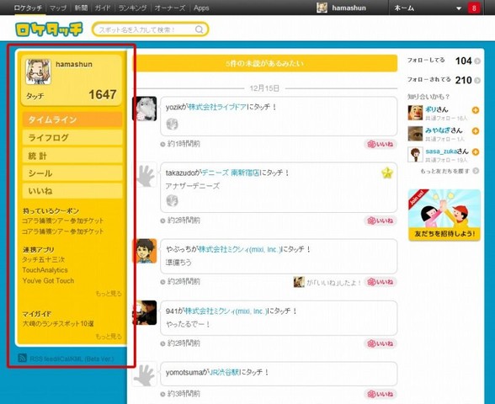Viewport: 495px width, 404px height.
Task: Open the TouchAnalytics app link
Action: tap(45, 270)
